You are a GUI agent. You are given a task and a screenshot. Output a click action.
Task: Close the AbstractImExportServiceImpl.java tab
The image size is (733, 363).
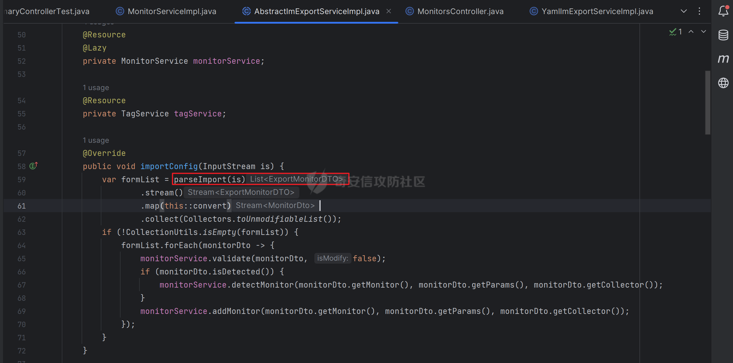[x=389, y=11]
